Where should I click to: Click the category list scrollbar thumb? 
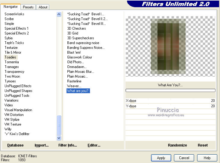(x=59, y=125)
